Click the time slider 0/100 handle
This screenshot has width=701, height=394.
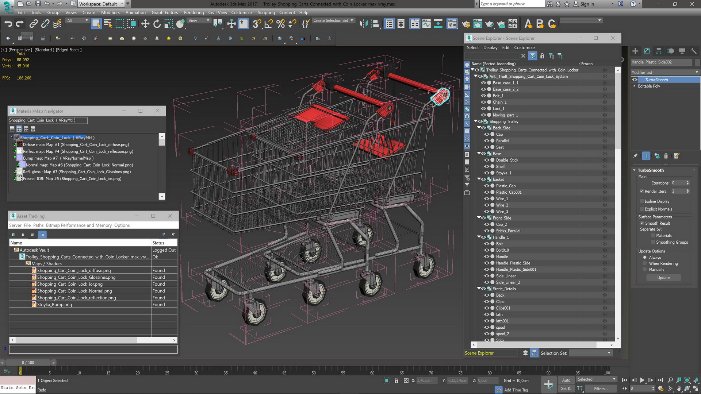coord(28,362)
